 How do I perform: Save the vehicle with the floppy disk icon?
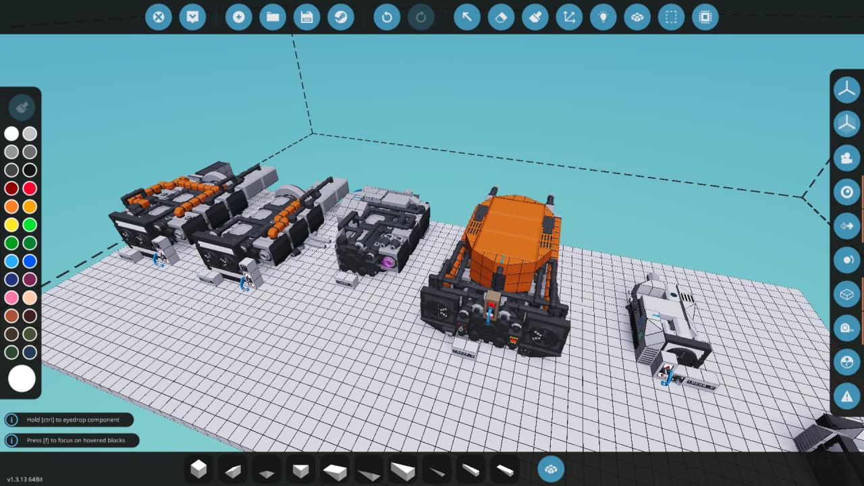click(x=306, y=18)
